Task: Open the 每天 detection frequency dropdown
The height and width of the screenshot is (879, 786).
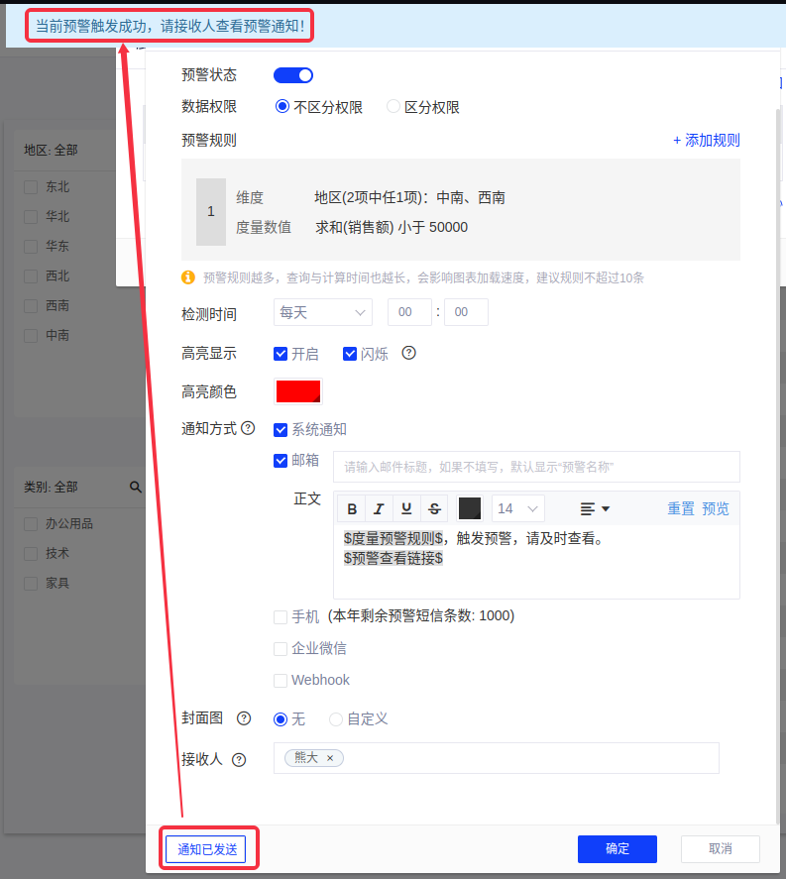Action: 322,312
